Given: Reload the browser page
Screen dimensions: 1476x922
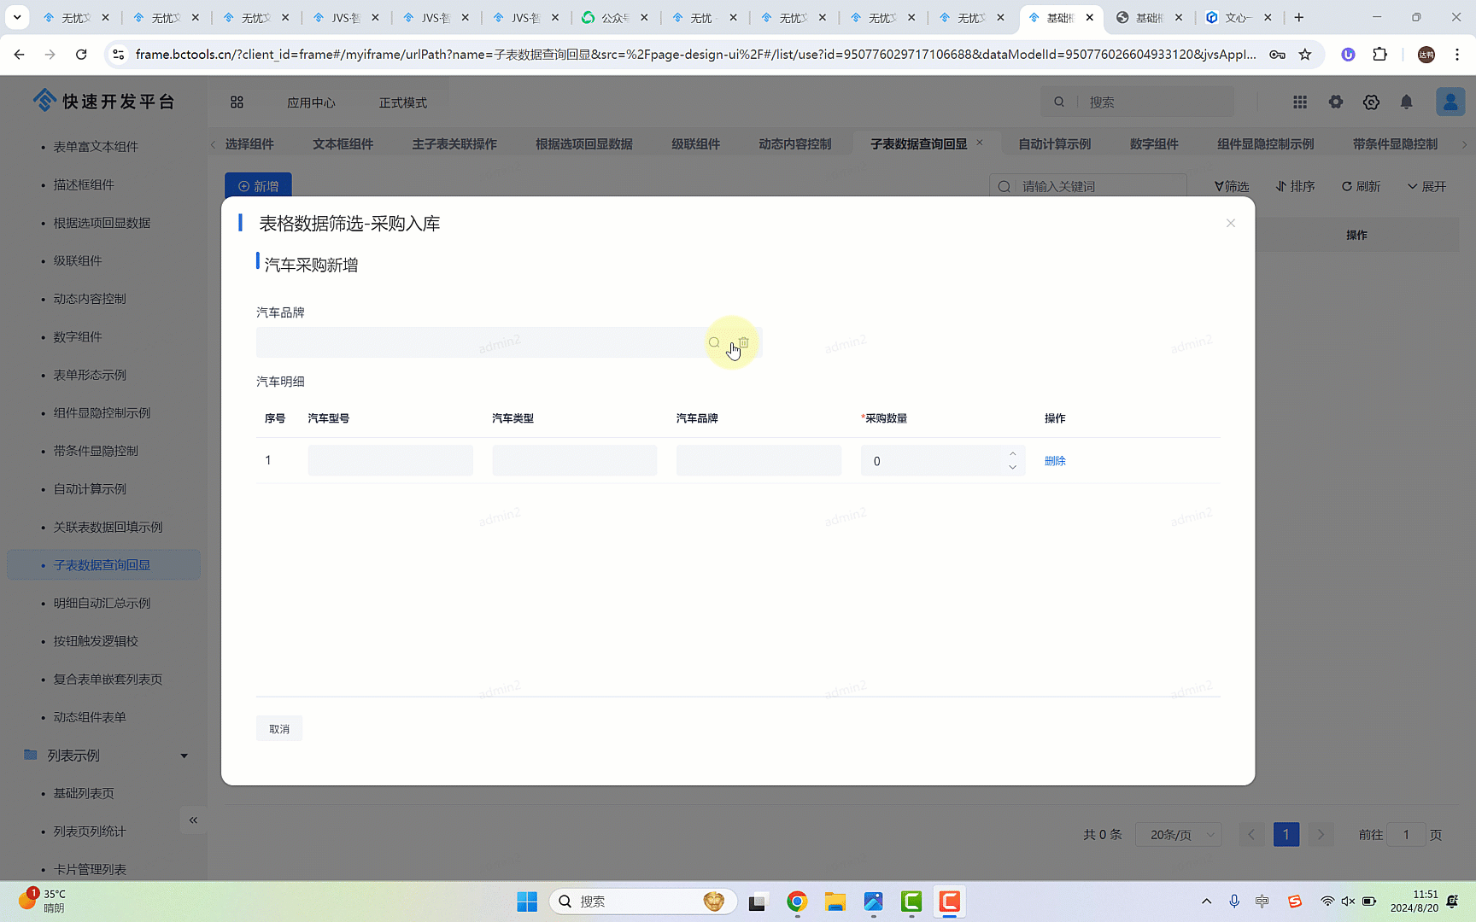Looking at the screenshot, I should [81, 55].
